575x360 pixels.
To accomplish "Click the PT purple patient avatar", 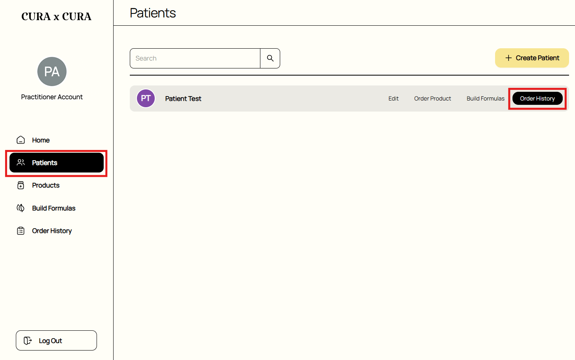I will [x=146, y=99].
